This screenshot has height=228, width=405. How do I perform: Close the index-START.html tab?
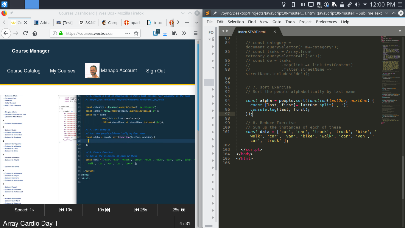(275, 32)
